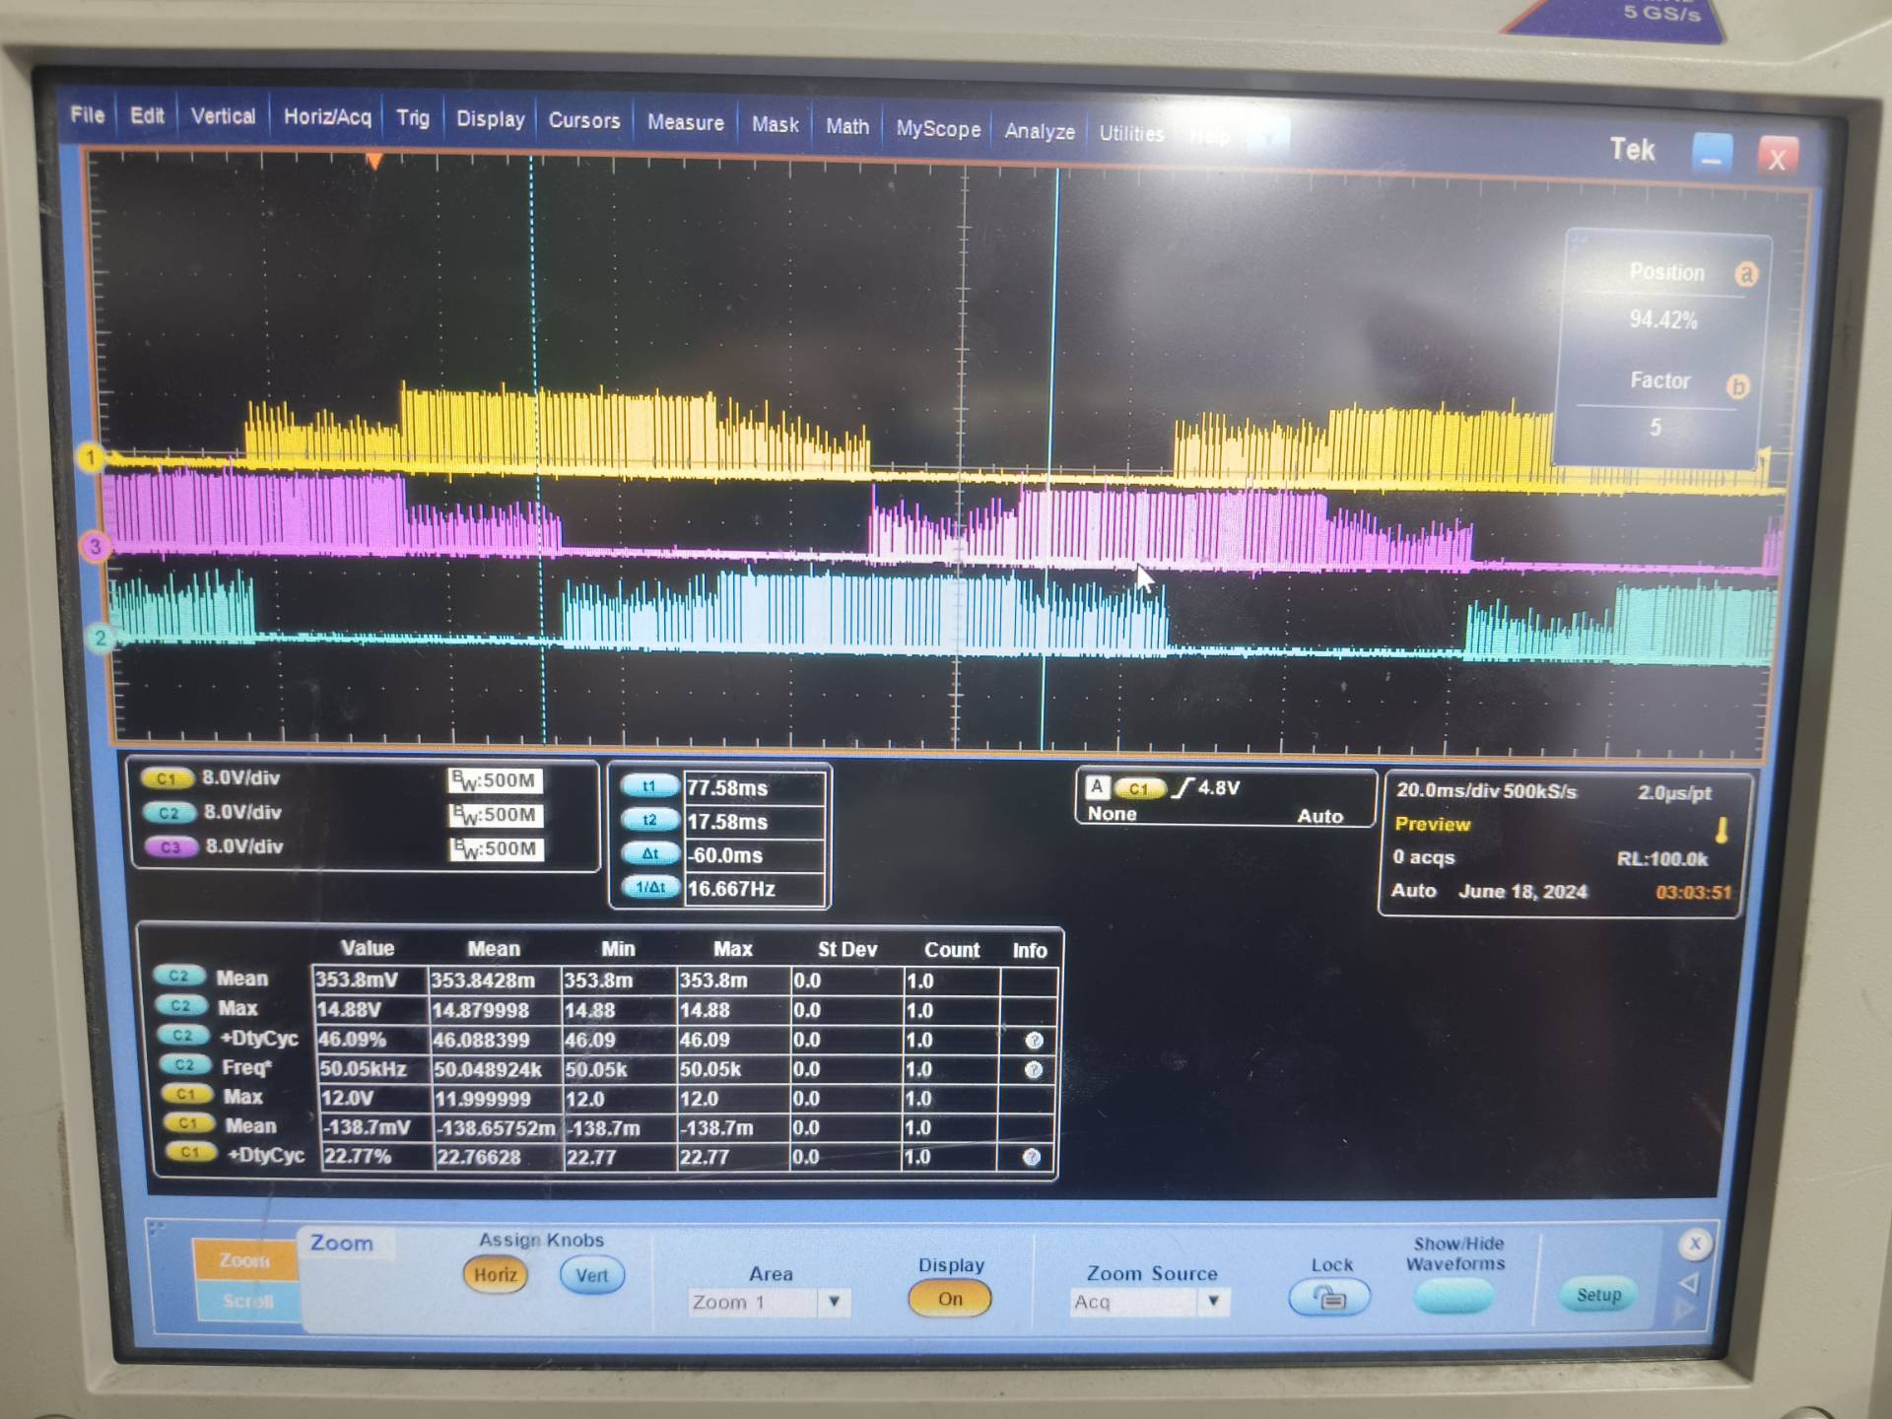Switch to the Zoom side tab
Viewport: 1892px width, 1419px height.
coord(244,1259)
